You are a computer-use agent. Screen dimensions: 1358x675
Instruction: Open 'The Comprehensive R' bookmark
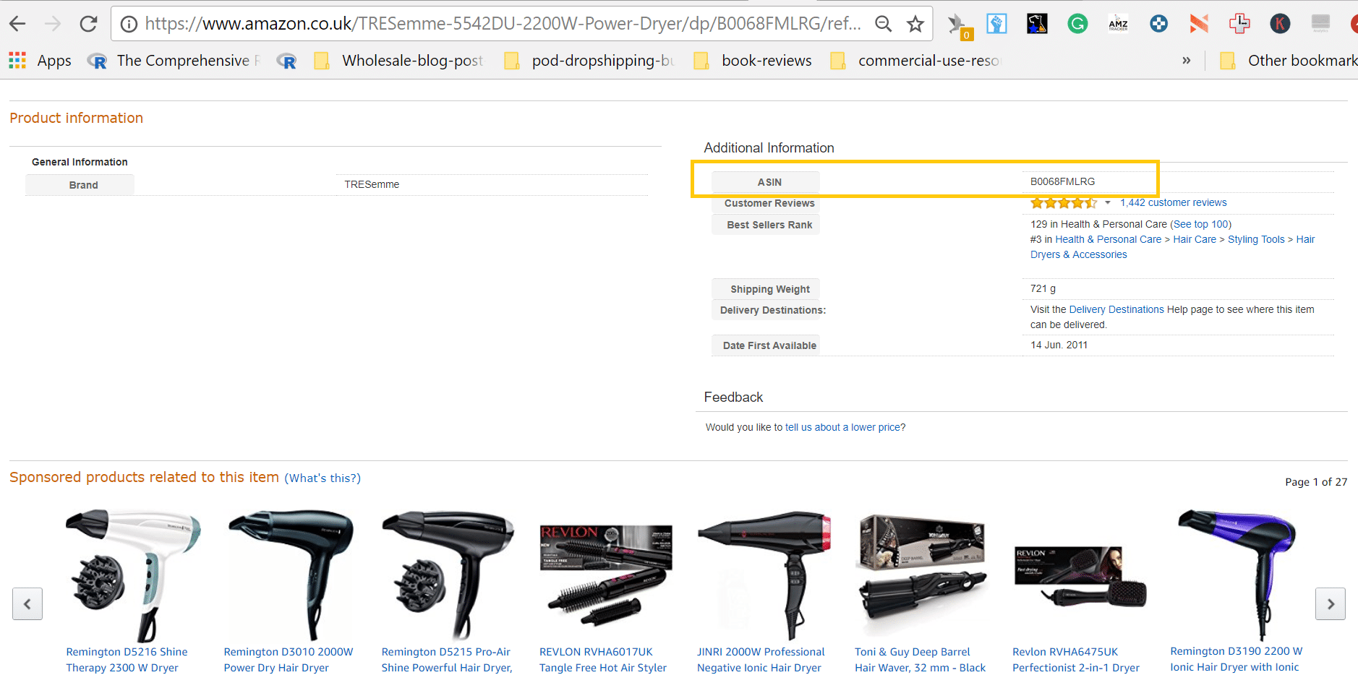[x=173, y=61]
